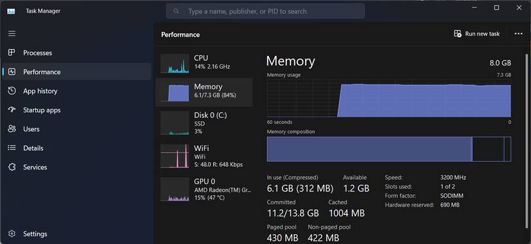531x244 pixels.
Task: Open the Users page
Action: 77,129
